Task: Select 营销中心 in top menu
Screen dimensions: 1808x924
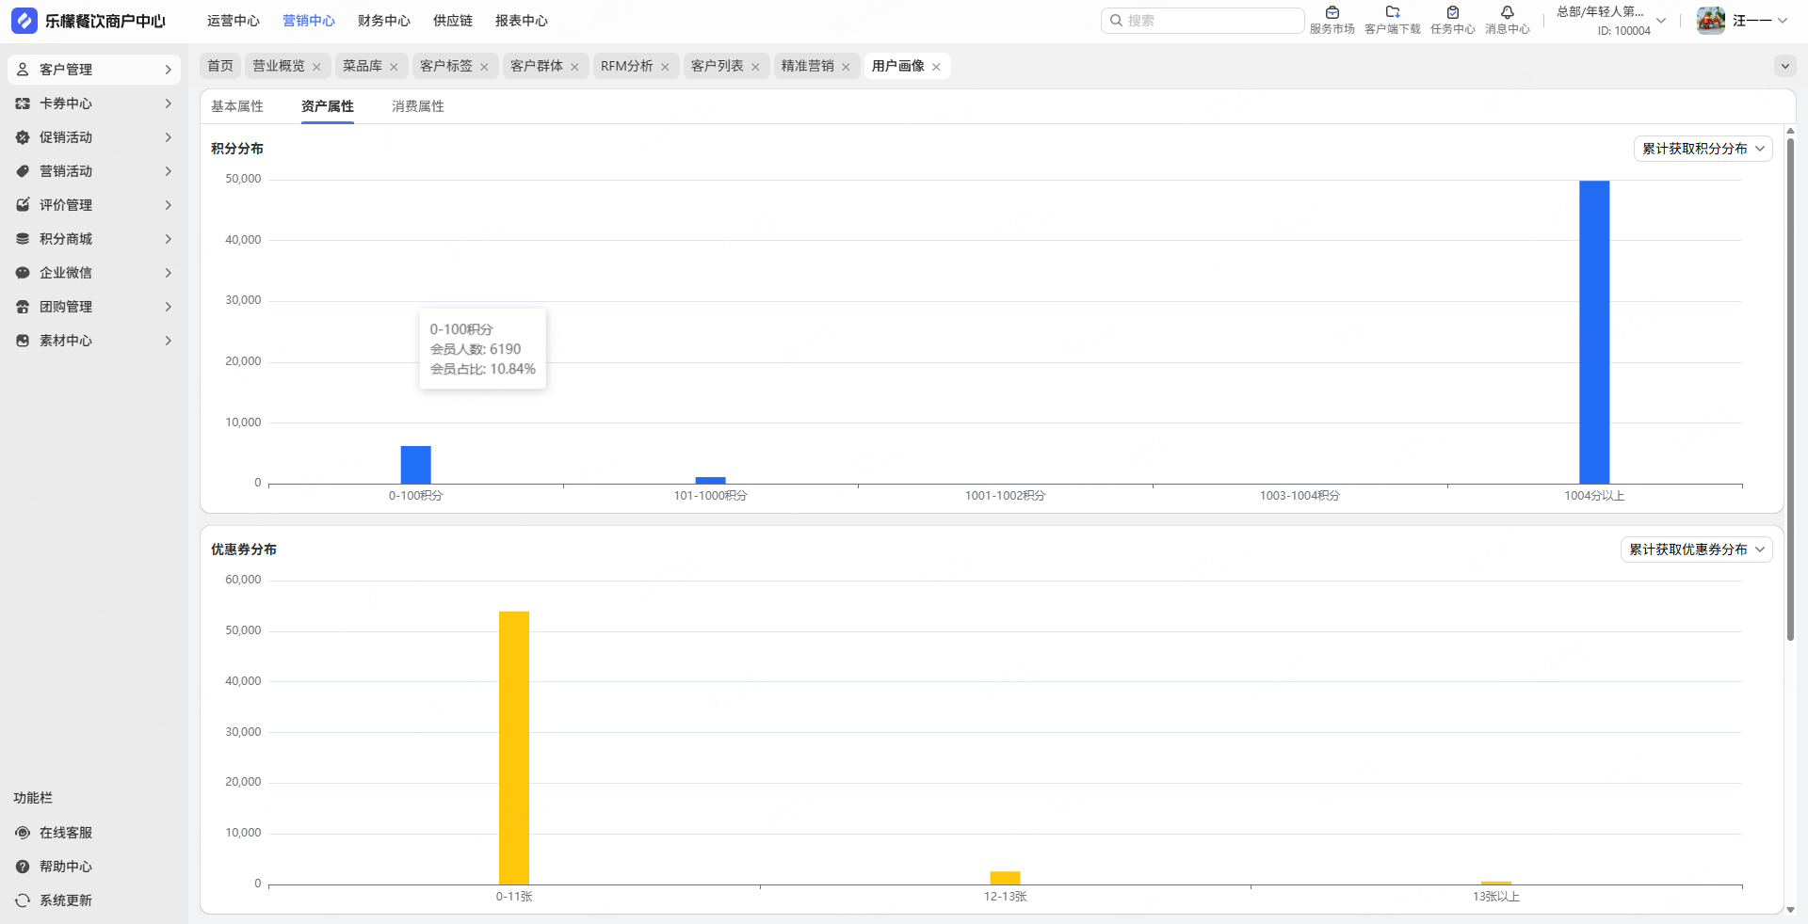Action: point(309,21)
